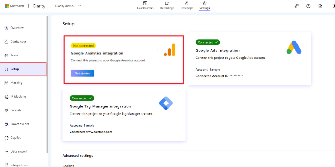Click Get started for Google Analytics
The image size is (335, 167).
coord(82,73)
